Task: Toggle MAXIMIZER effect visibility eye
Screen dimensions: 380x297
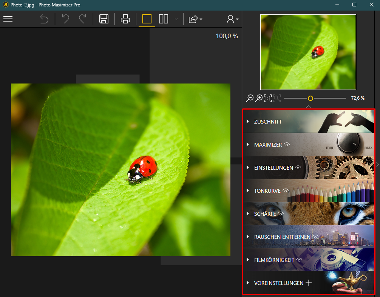Action: coord(287,145)
